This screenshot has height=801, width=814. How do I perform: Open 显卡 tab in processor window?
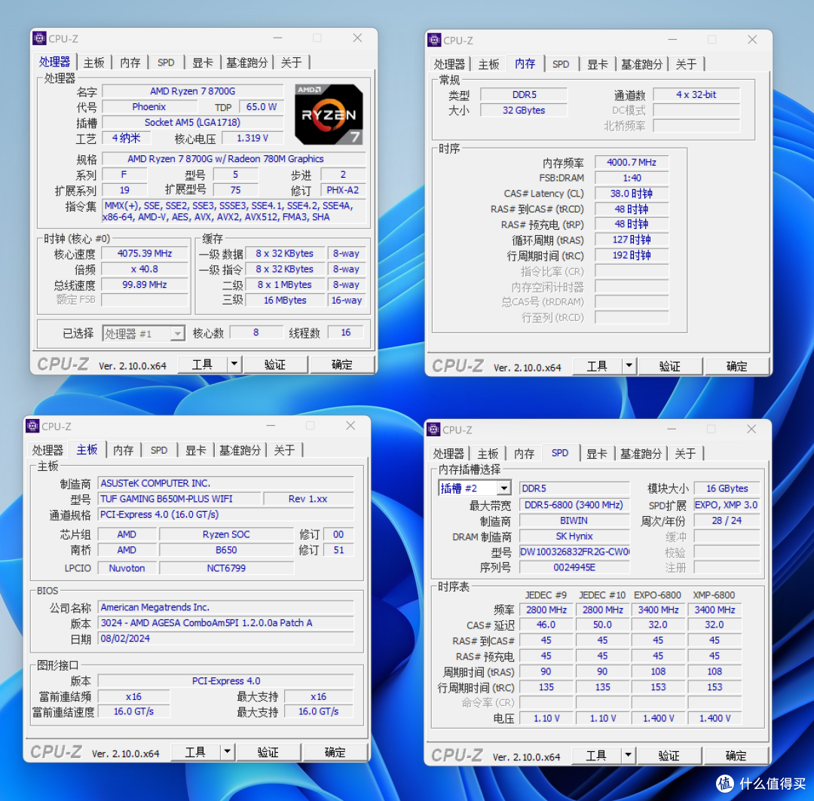pyautogui.click(x=203, y=63)
